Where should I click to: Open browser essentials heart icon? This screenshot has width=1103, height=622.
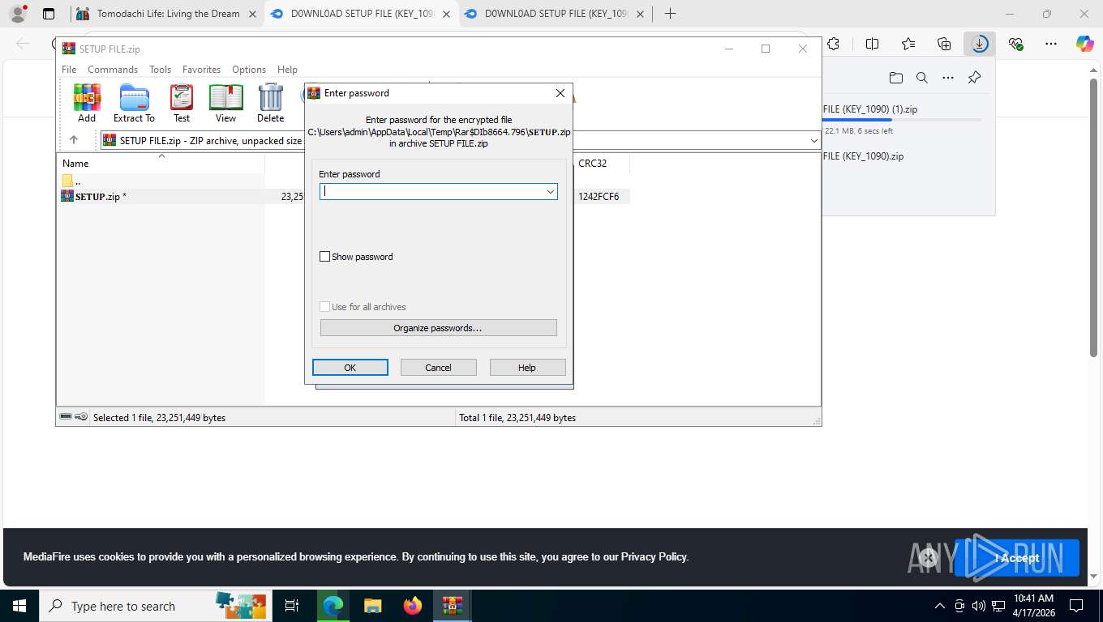1015,44
